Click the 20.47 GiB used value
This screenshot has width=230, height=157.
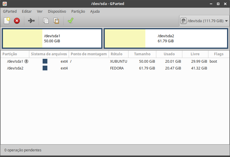click(173, 68)
